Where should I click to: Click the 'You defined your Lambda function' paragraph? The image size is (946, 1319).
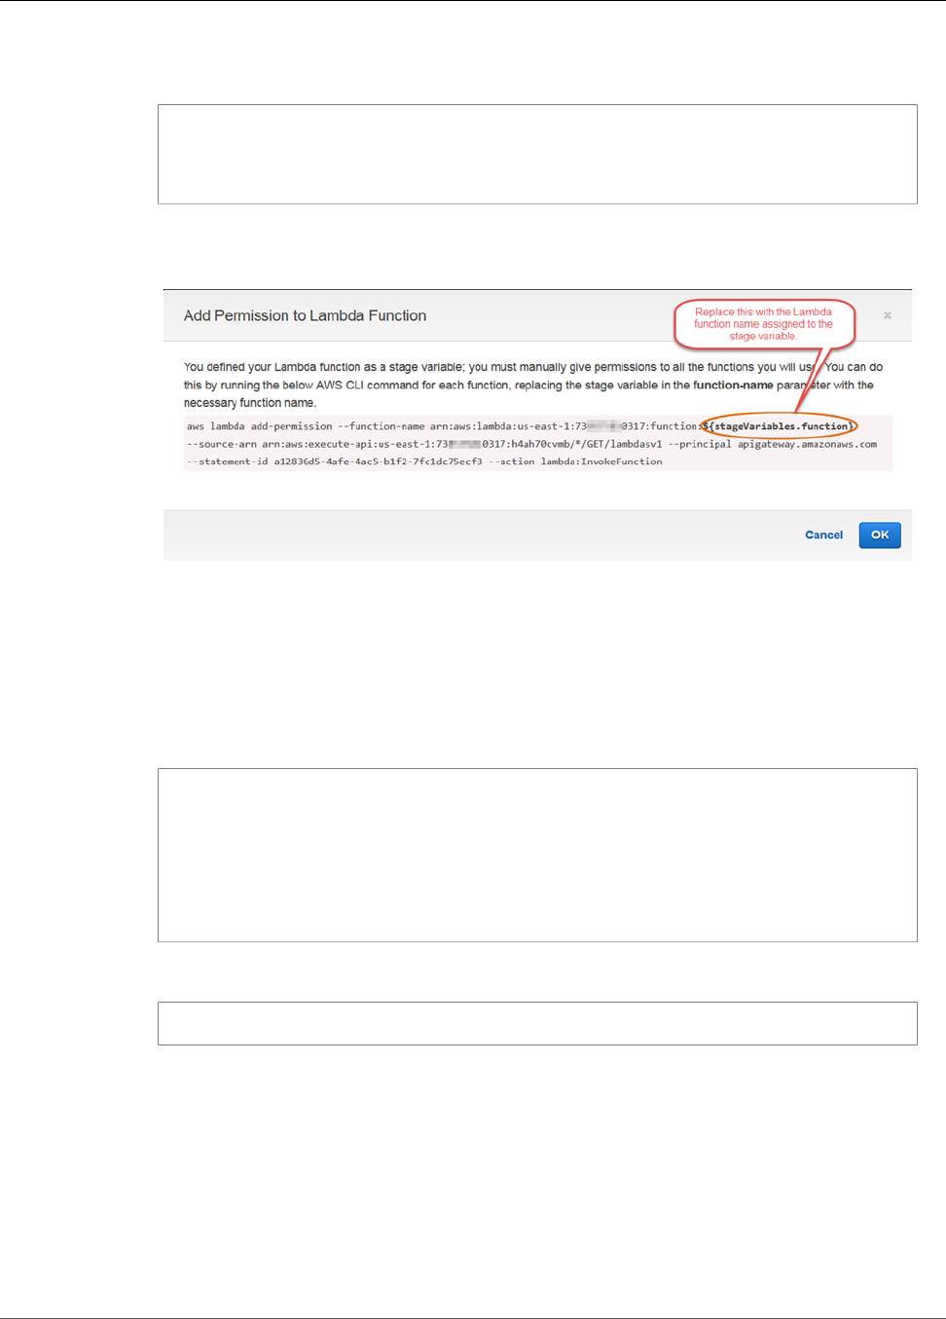point(533,385)
